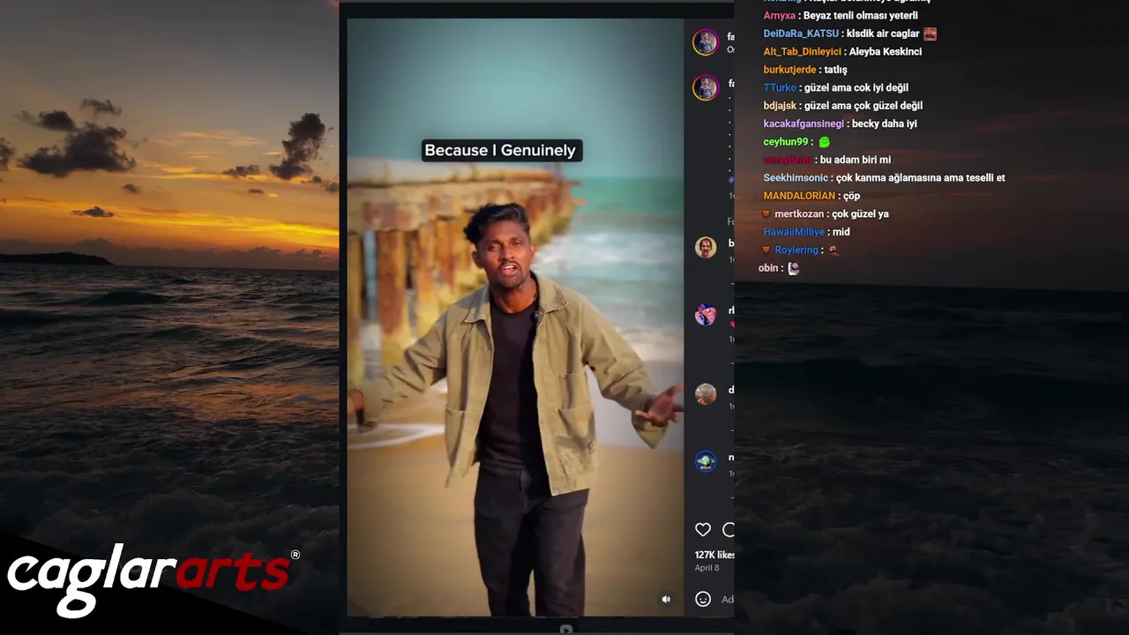Viewport: 1129px width, 635px height.
Task: Click message text 'Beyaz tenli olması yeterli'
Action: pyautogui.click(x=860, y=16)
